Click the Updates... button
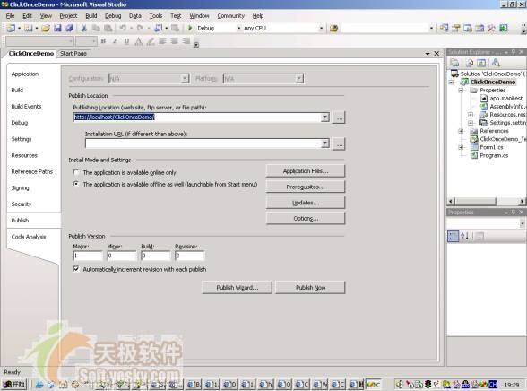 tap(306, 203)
